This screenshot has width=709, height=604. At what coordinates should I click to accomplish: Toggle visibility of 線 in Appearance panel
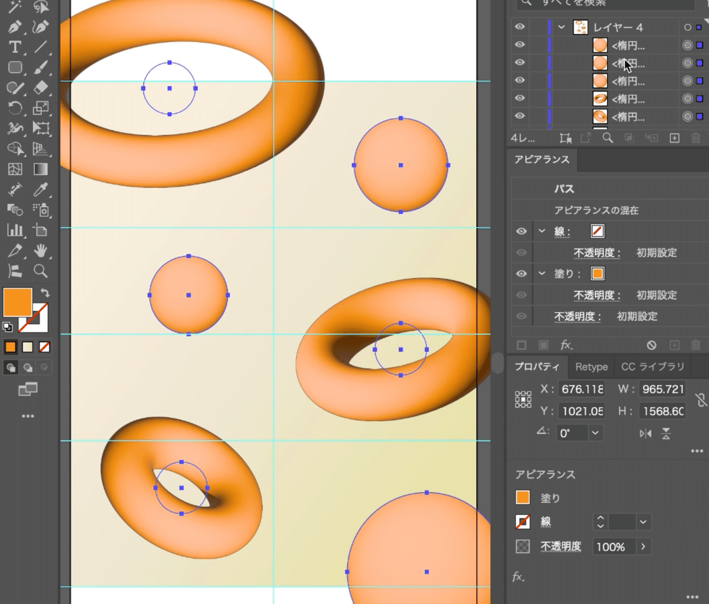pyautogui.click(x=521, y=231)
